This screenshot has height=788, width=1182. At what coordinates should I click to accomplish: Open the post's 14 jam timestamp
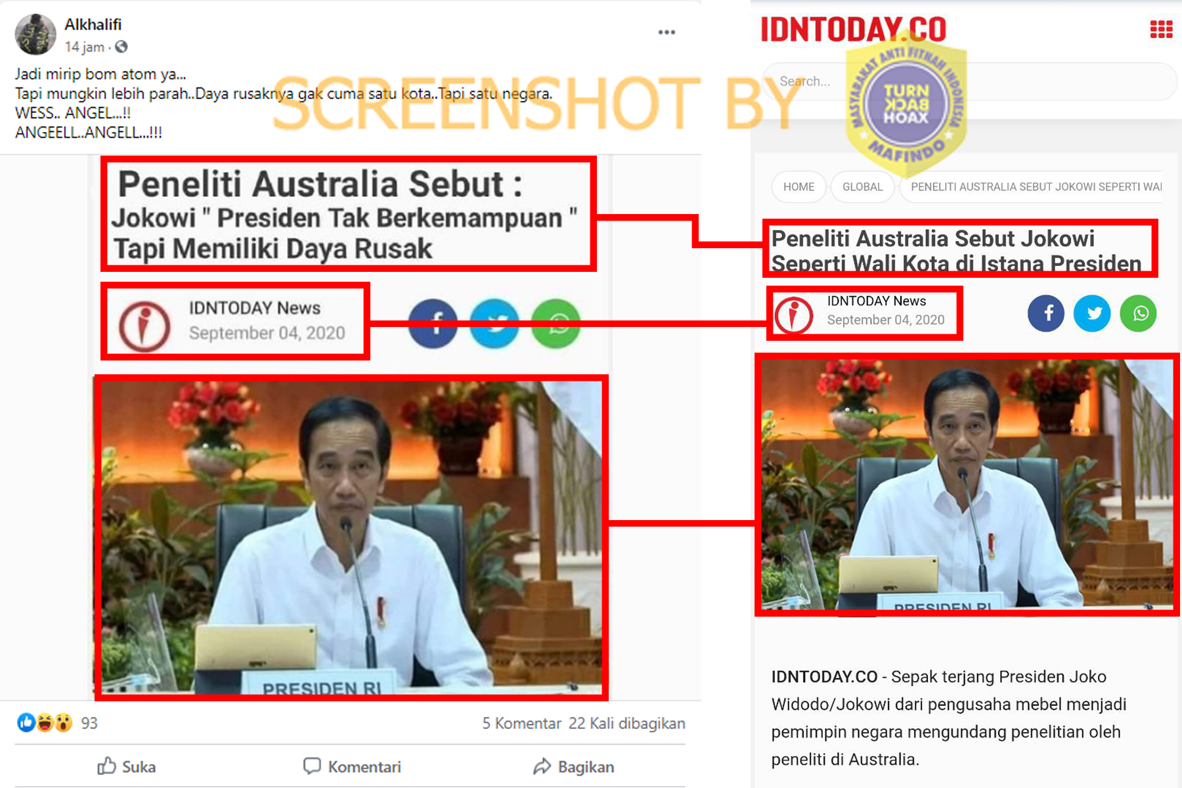tap(84, 47)
